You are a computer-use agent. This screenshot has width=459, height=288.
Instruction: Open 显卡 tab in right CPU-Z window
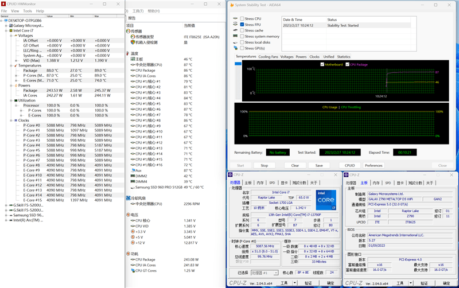pyautogui.click(x=400, y=182)
